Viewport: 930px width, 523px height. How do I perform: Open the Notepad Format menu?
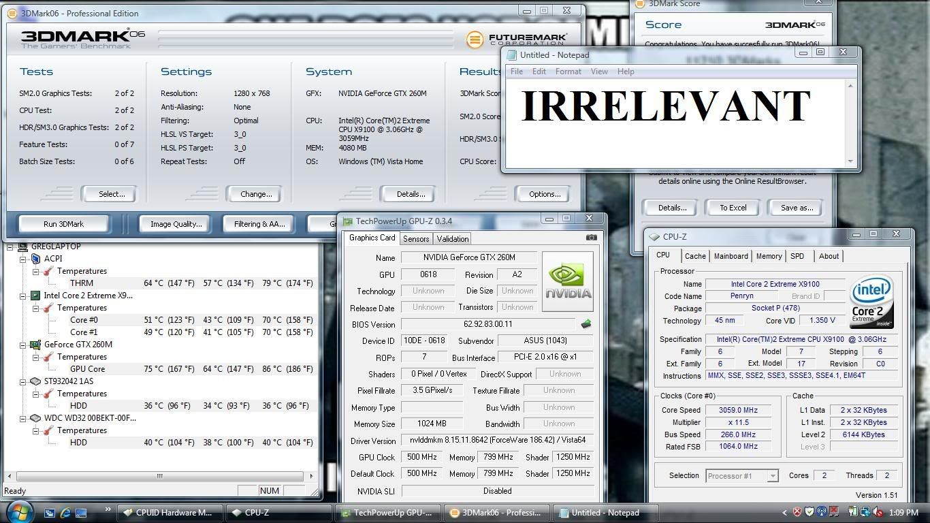tap(568, 72)
